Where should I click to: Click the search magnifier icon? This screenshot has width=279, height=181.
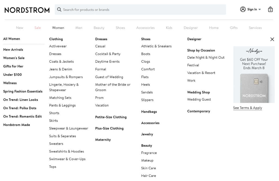tap(59, 10)
